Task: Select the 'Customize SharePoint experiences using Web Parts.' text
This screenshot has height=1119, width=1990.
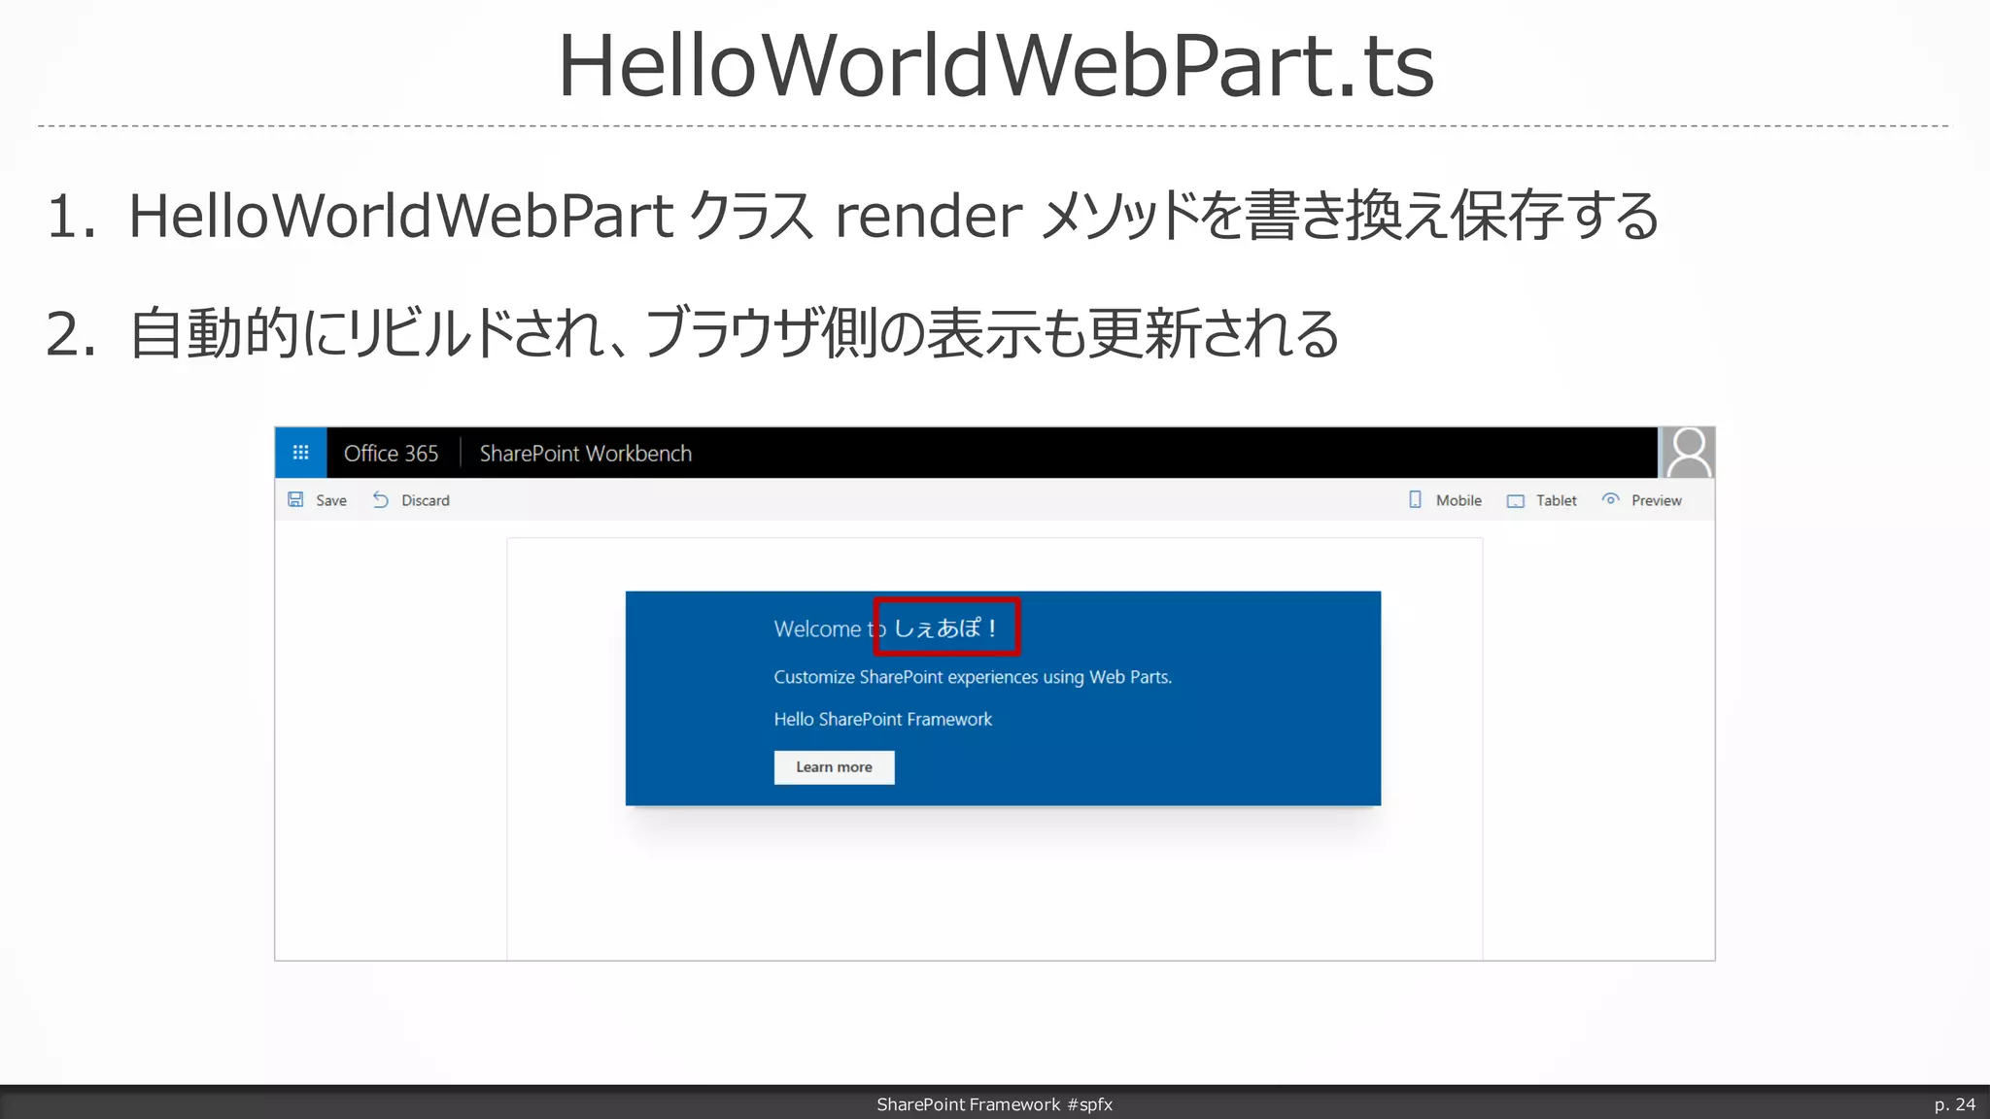Action: [973, 677]
